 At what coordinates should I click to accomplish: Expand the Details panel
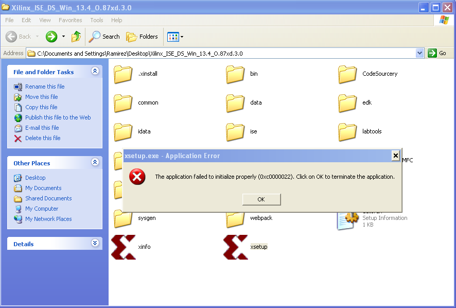point(95,243)
